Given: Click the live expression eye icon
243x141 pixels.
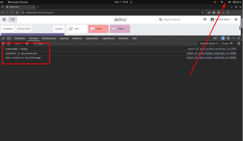Looking at the screenshot, I should tap(27, 43).
